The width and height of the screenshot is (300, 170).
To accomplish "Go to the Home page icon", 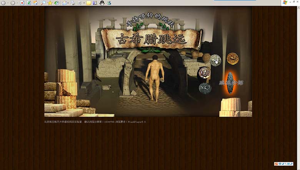I will (x=36, y=3).
